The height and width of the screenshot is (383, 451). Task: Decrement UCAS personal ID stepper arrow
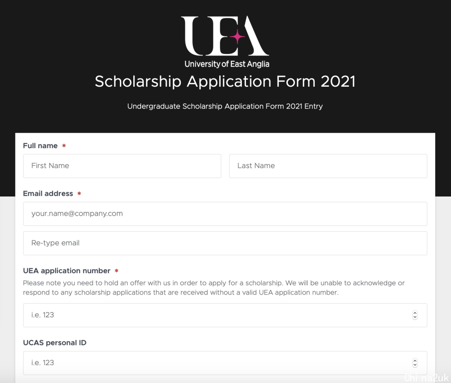[415, 365]
